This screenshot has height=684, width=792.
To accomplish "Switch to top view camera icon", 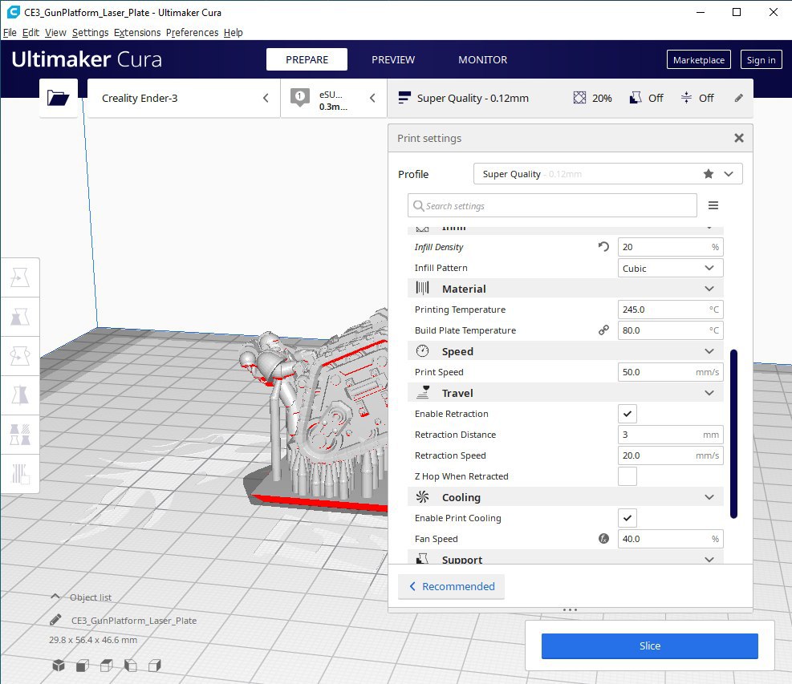I will (107, 666).
